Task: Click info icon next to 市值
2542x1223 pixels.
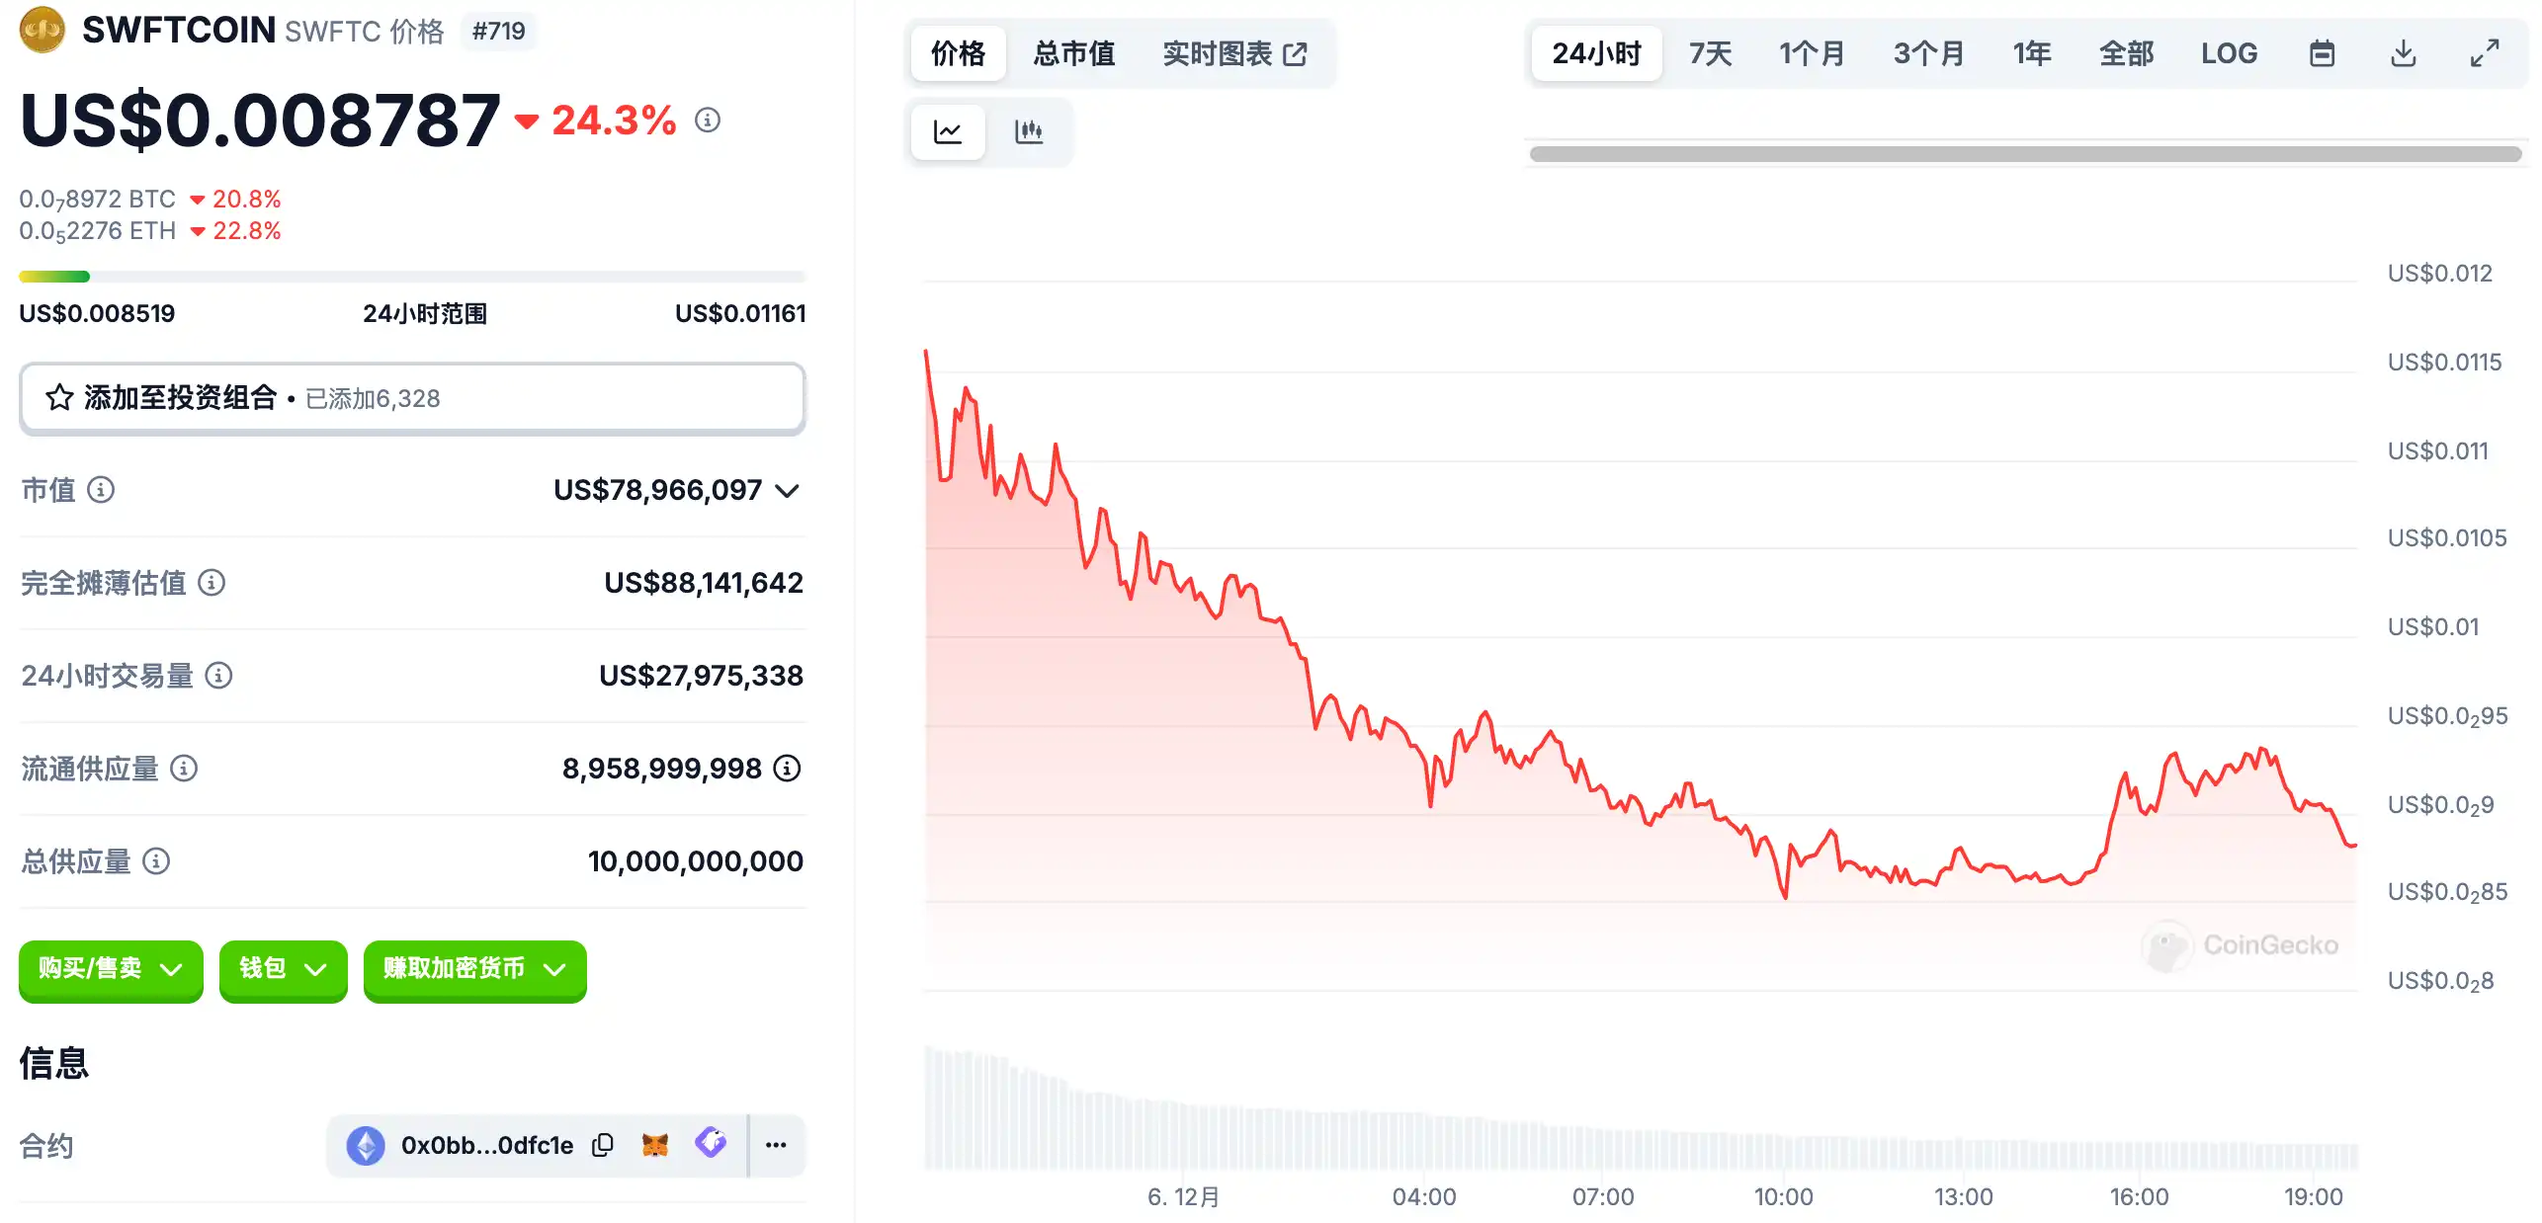Action: [x=101, y=490]
